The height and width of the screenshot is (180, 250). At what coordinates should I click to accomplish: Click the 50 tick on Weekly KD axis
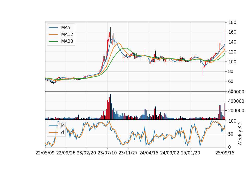[231, 134]
